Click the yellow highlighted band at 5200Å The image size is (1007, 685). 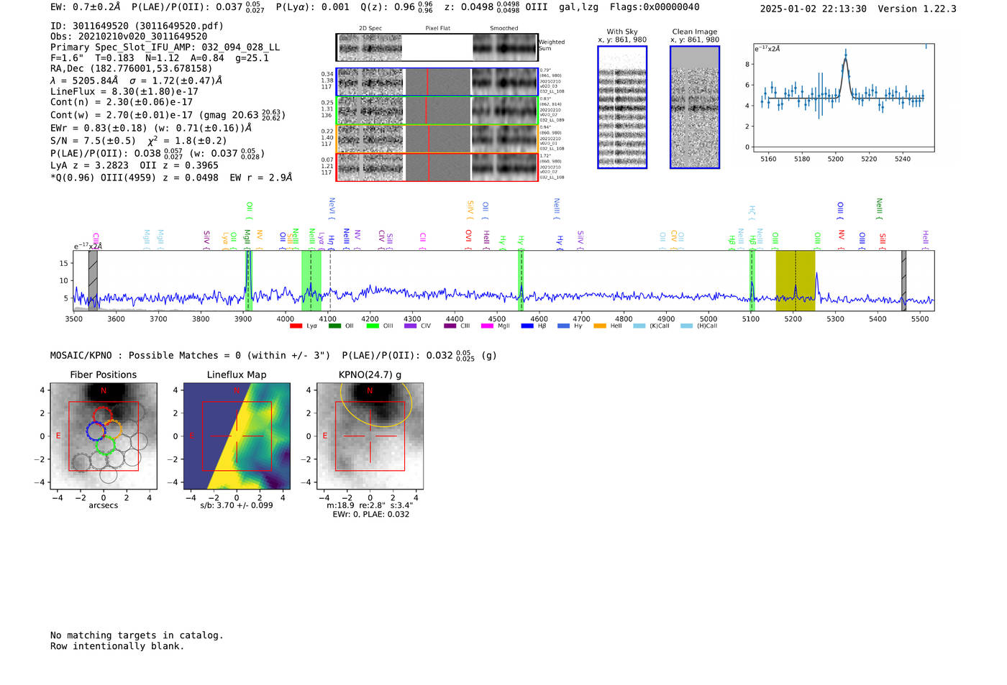click(x=795, y=280)
